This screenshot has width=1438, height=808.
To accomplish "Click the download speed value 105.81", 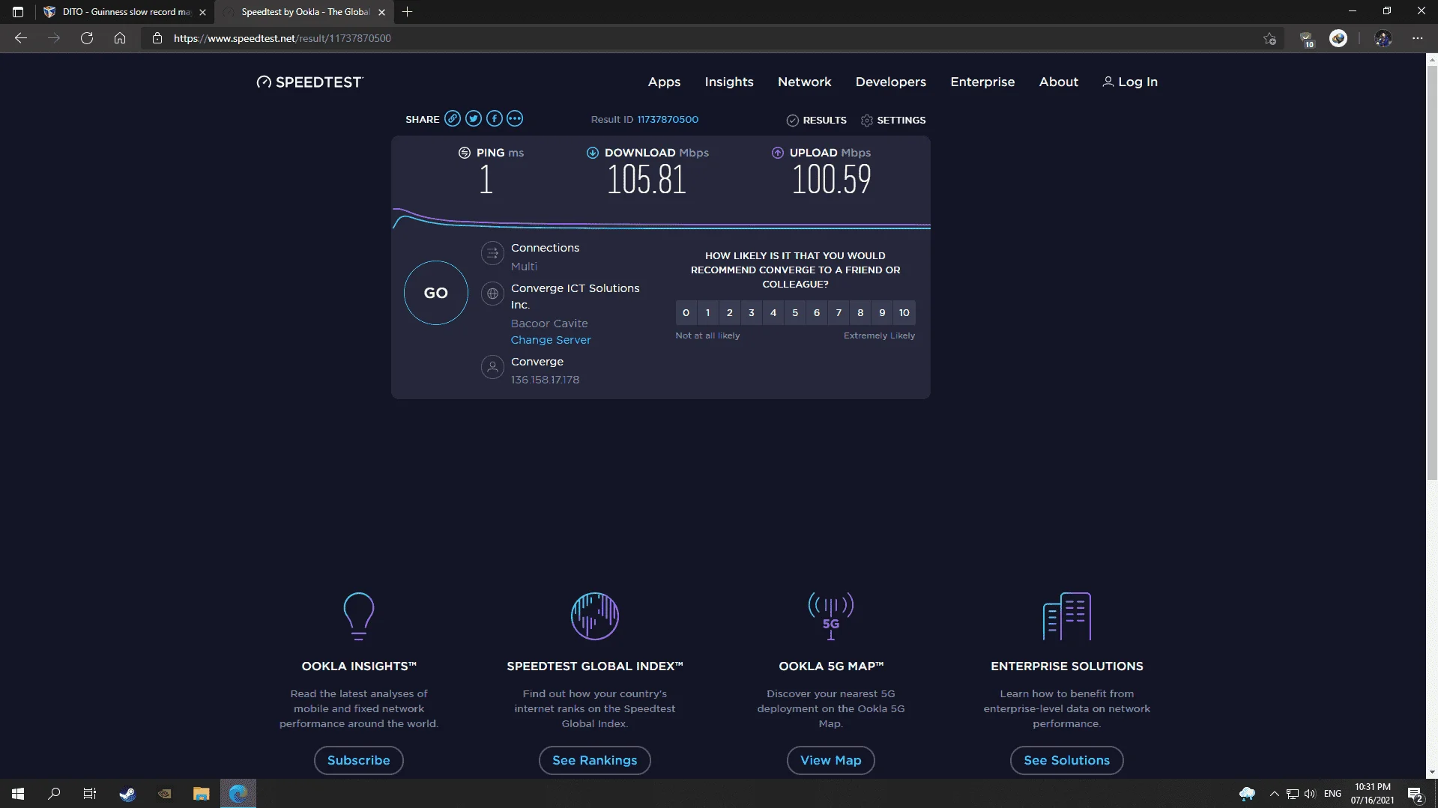I will pyautogui.click(x=647, y=180).
